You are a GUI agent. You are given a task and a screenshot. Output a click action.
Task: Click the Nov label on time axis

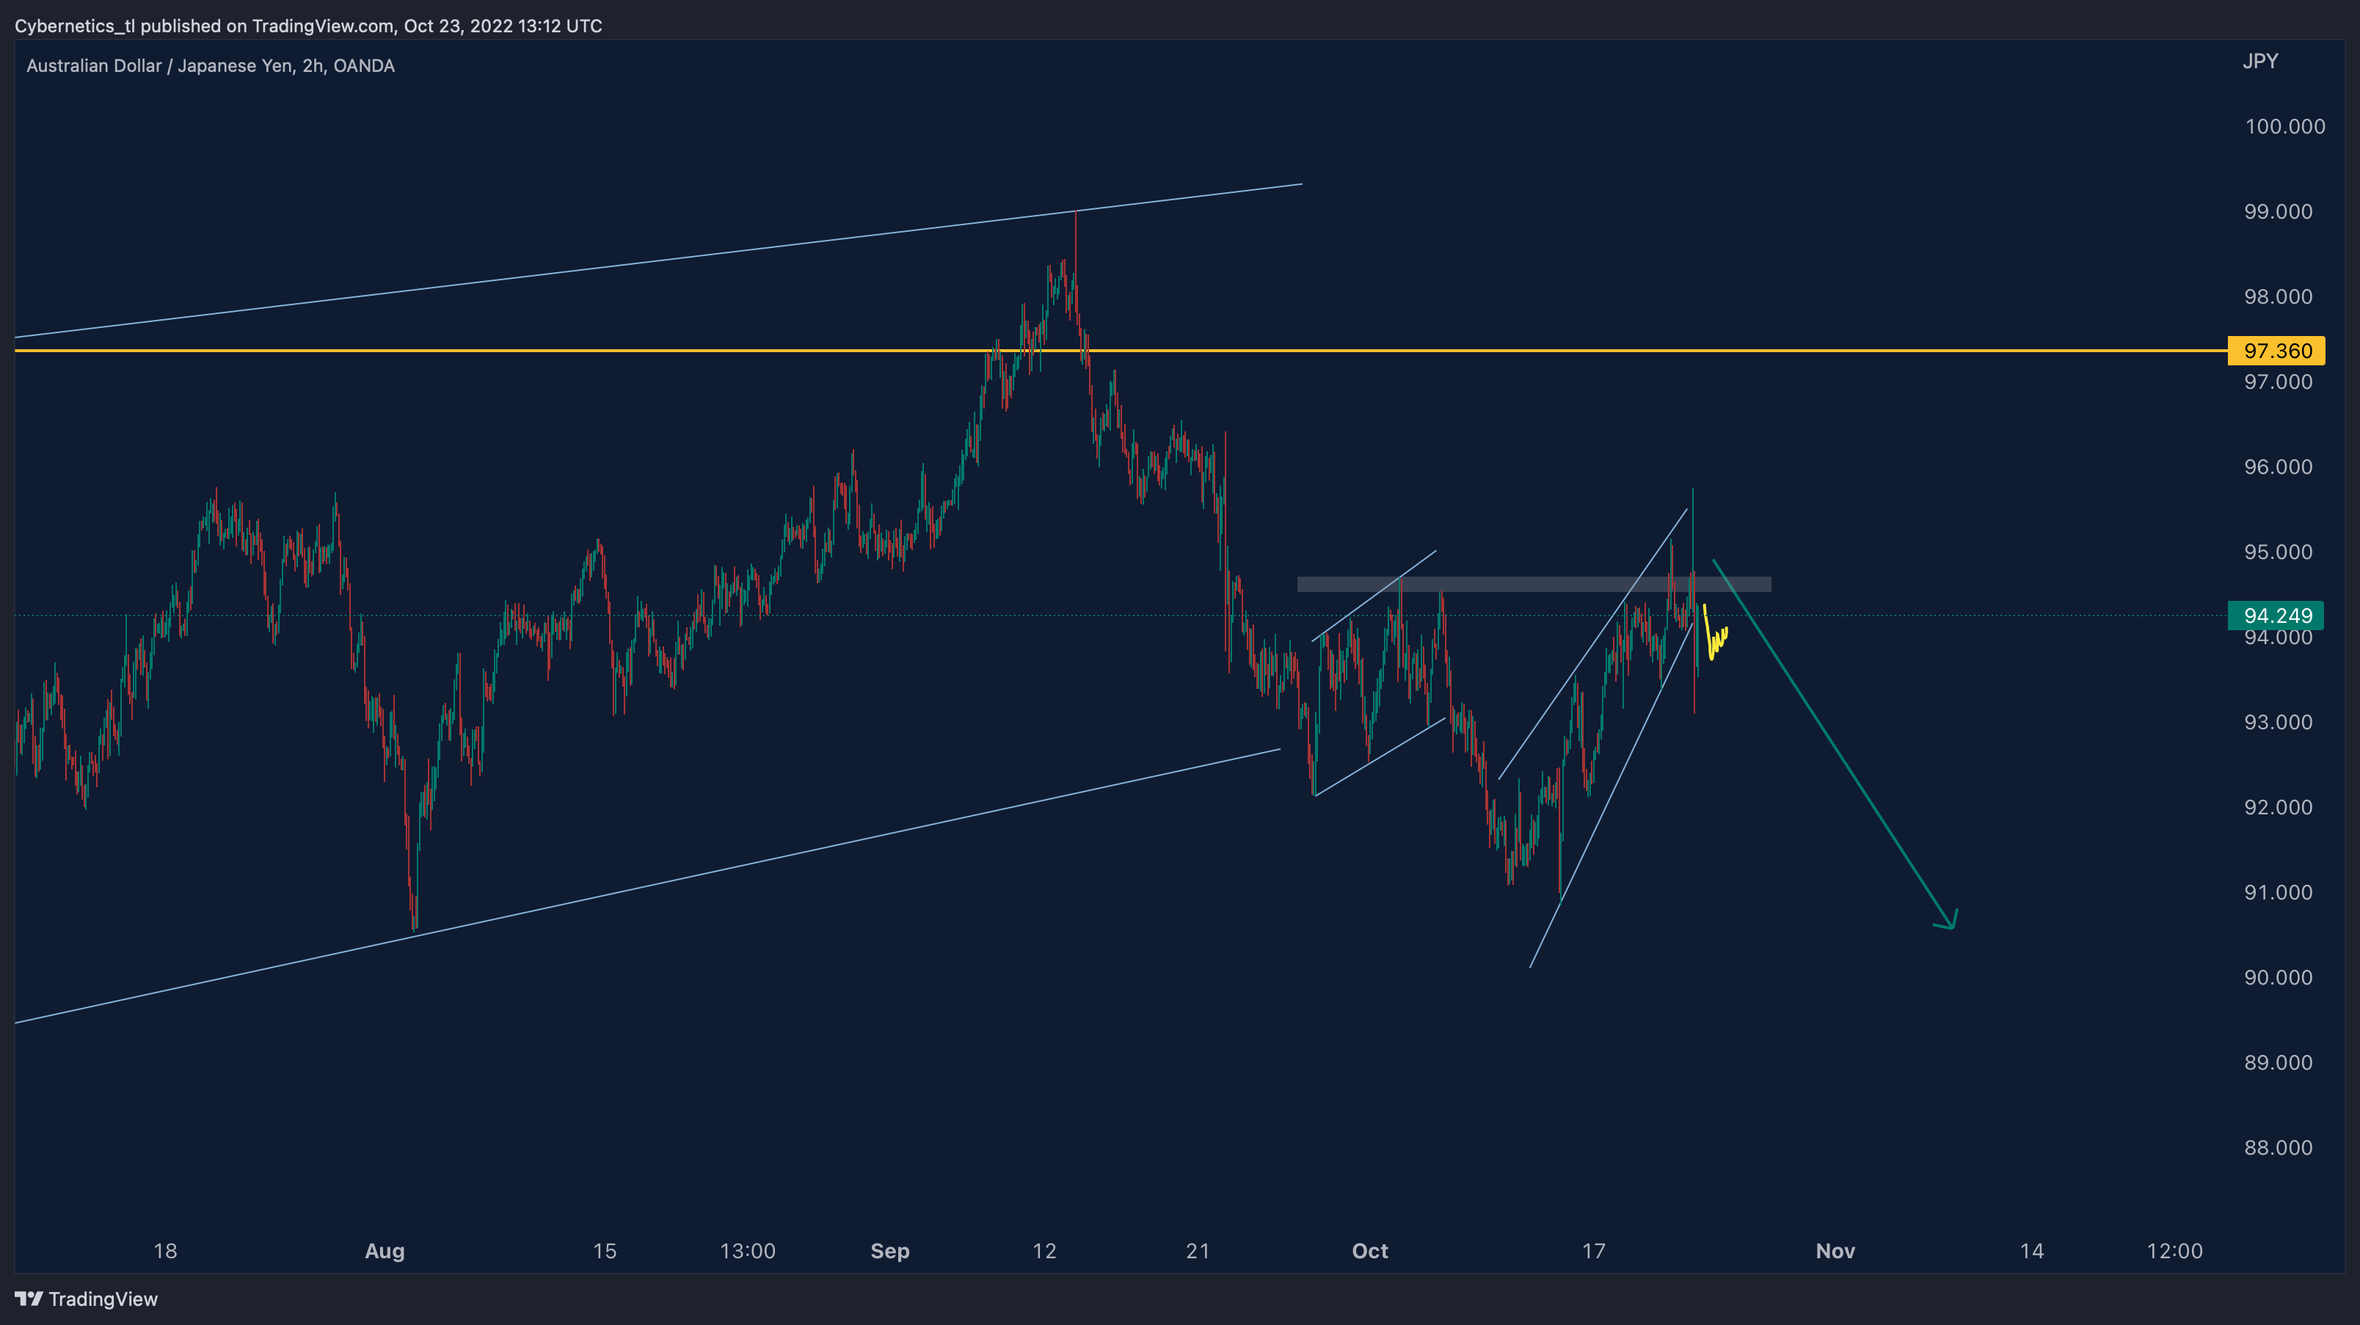coord(1835,1251)
